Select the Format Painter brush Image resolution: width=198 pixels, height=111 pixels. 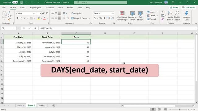9,19
